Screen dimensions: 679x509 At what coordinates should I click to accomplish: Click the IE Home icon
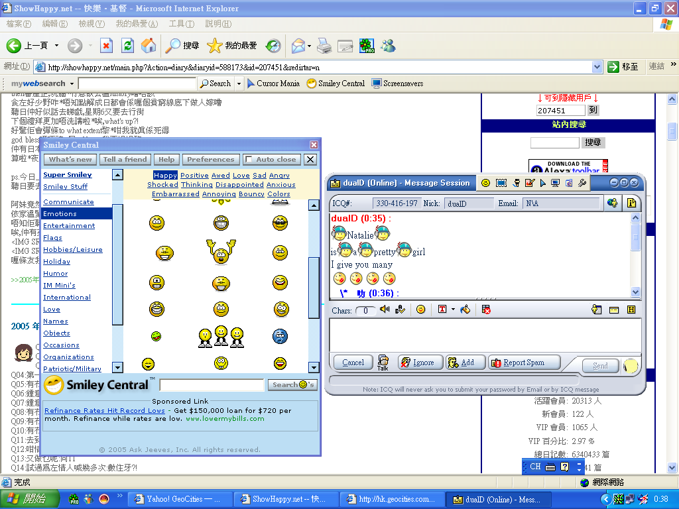tap(149, 46)
